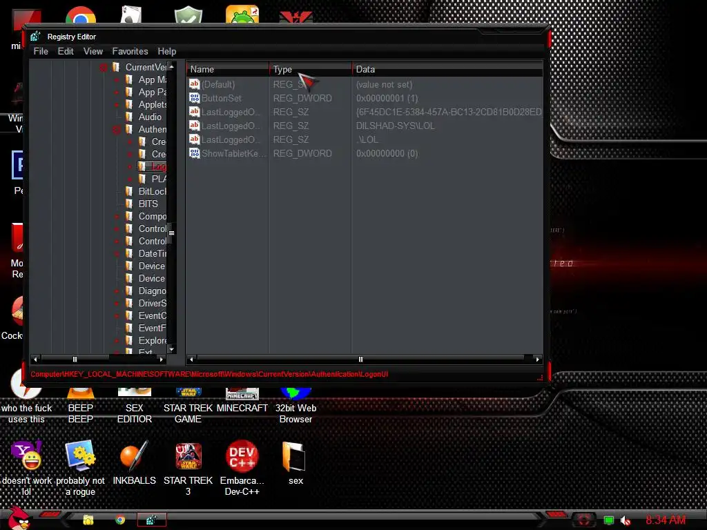This screenshot has width=707, height=530.
Task: Sort values by the Type column header
Action: [311, 70]
